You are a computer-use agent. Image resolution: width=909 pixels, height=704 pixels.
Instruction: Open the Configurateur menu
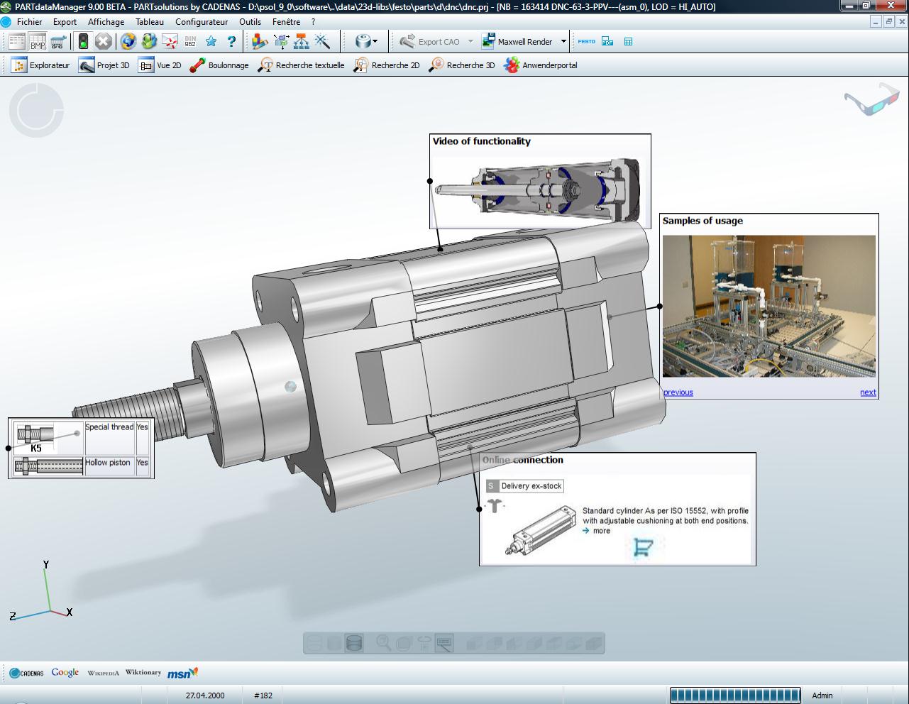point(202,22)
